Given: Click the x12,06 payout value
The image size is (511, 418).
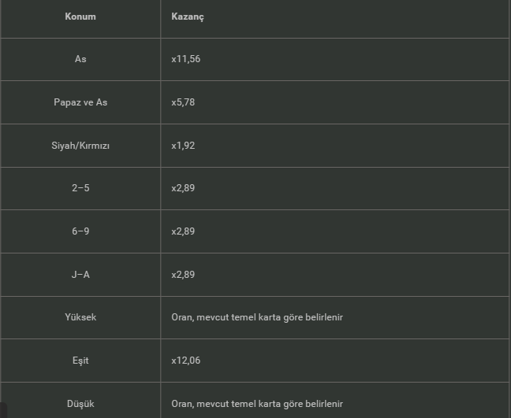Looking at the screenshot, I should (x=185, y=361).
